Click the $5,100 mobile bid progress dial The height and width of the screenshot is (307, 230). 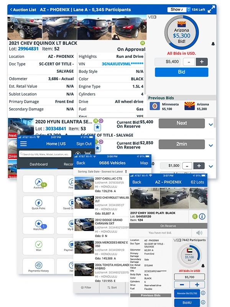coord(189,255)
